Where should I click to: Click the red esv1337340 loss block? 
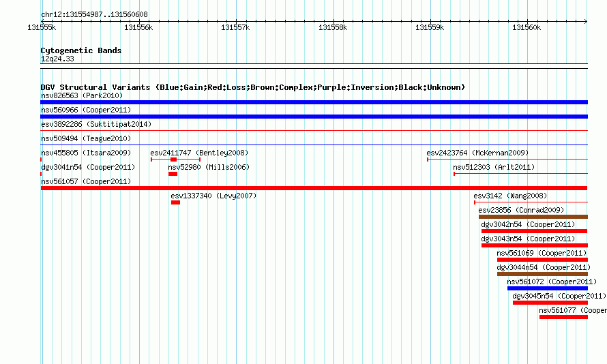(x=175, y=202)
